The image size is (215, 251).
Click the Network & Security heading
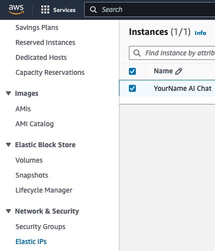[x=47, y=211]
